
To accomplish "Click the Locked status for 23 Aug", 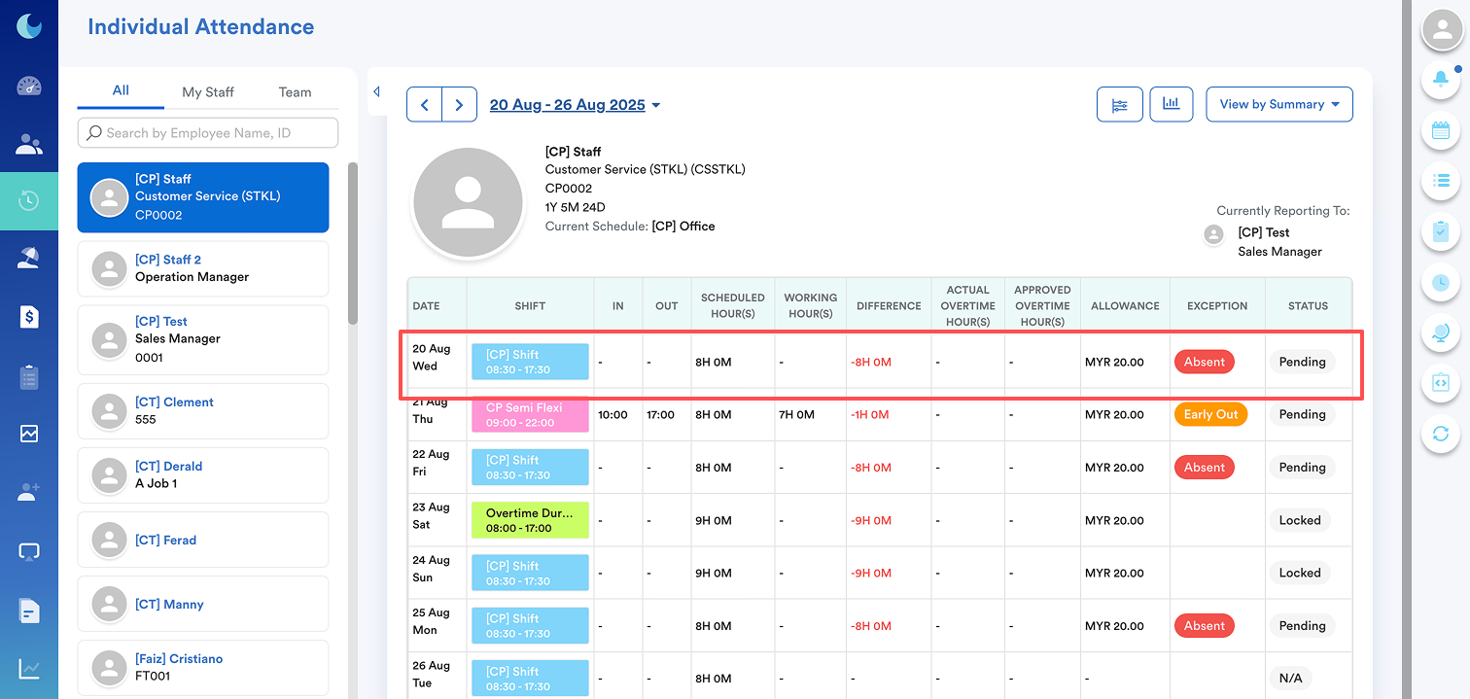I will [1300, 520].
